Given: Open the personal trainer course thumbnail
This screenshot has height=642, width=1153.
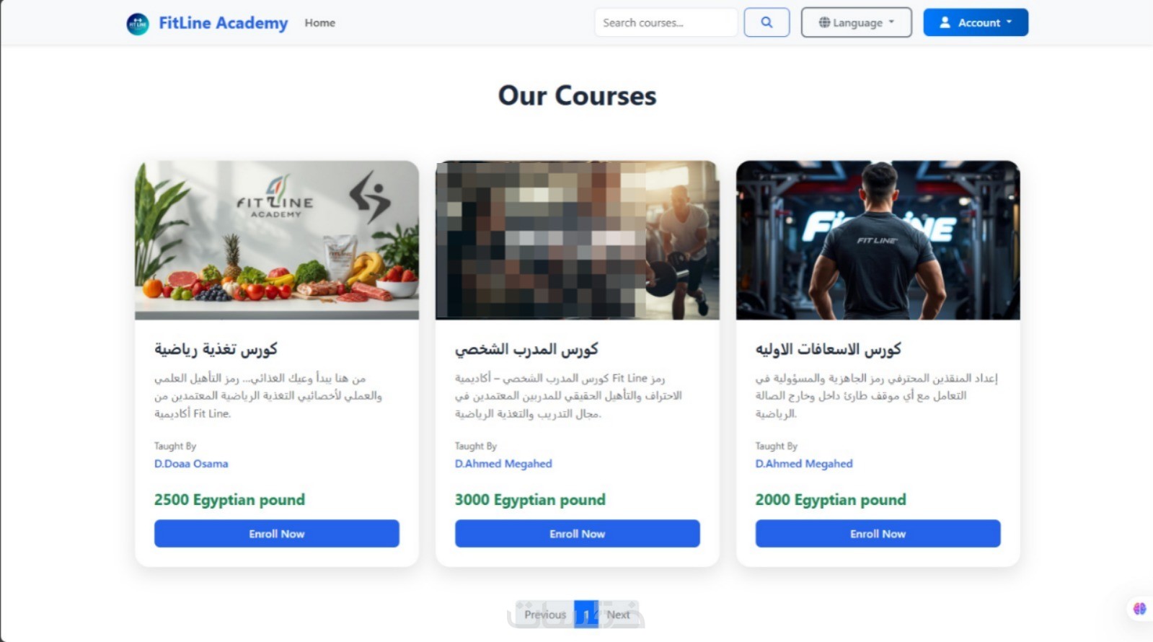Looking at the screenshot, I should 578,240.
